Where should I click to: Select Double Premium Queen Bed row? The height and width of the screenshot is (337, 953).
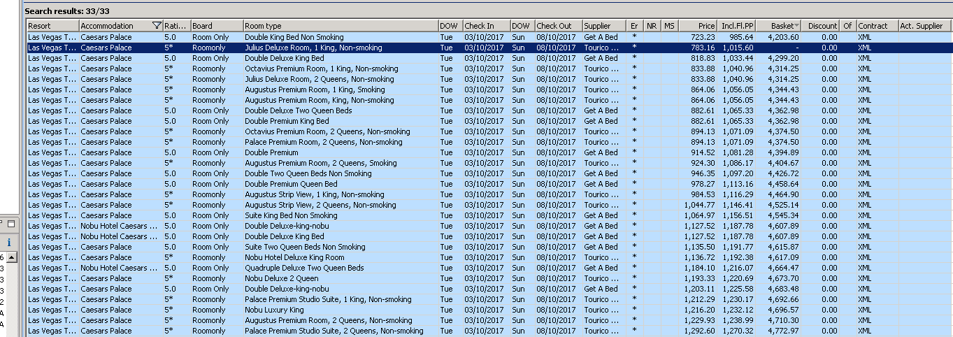pyautogui.click(x=489, y=184)
